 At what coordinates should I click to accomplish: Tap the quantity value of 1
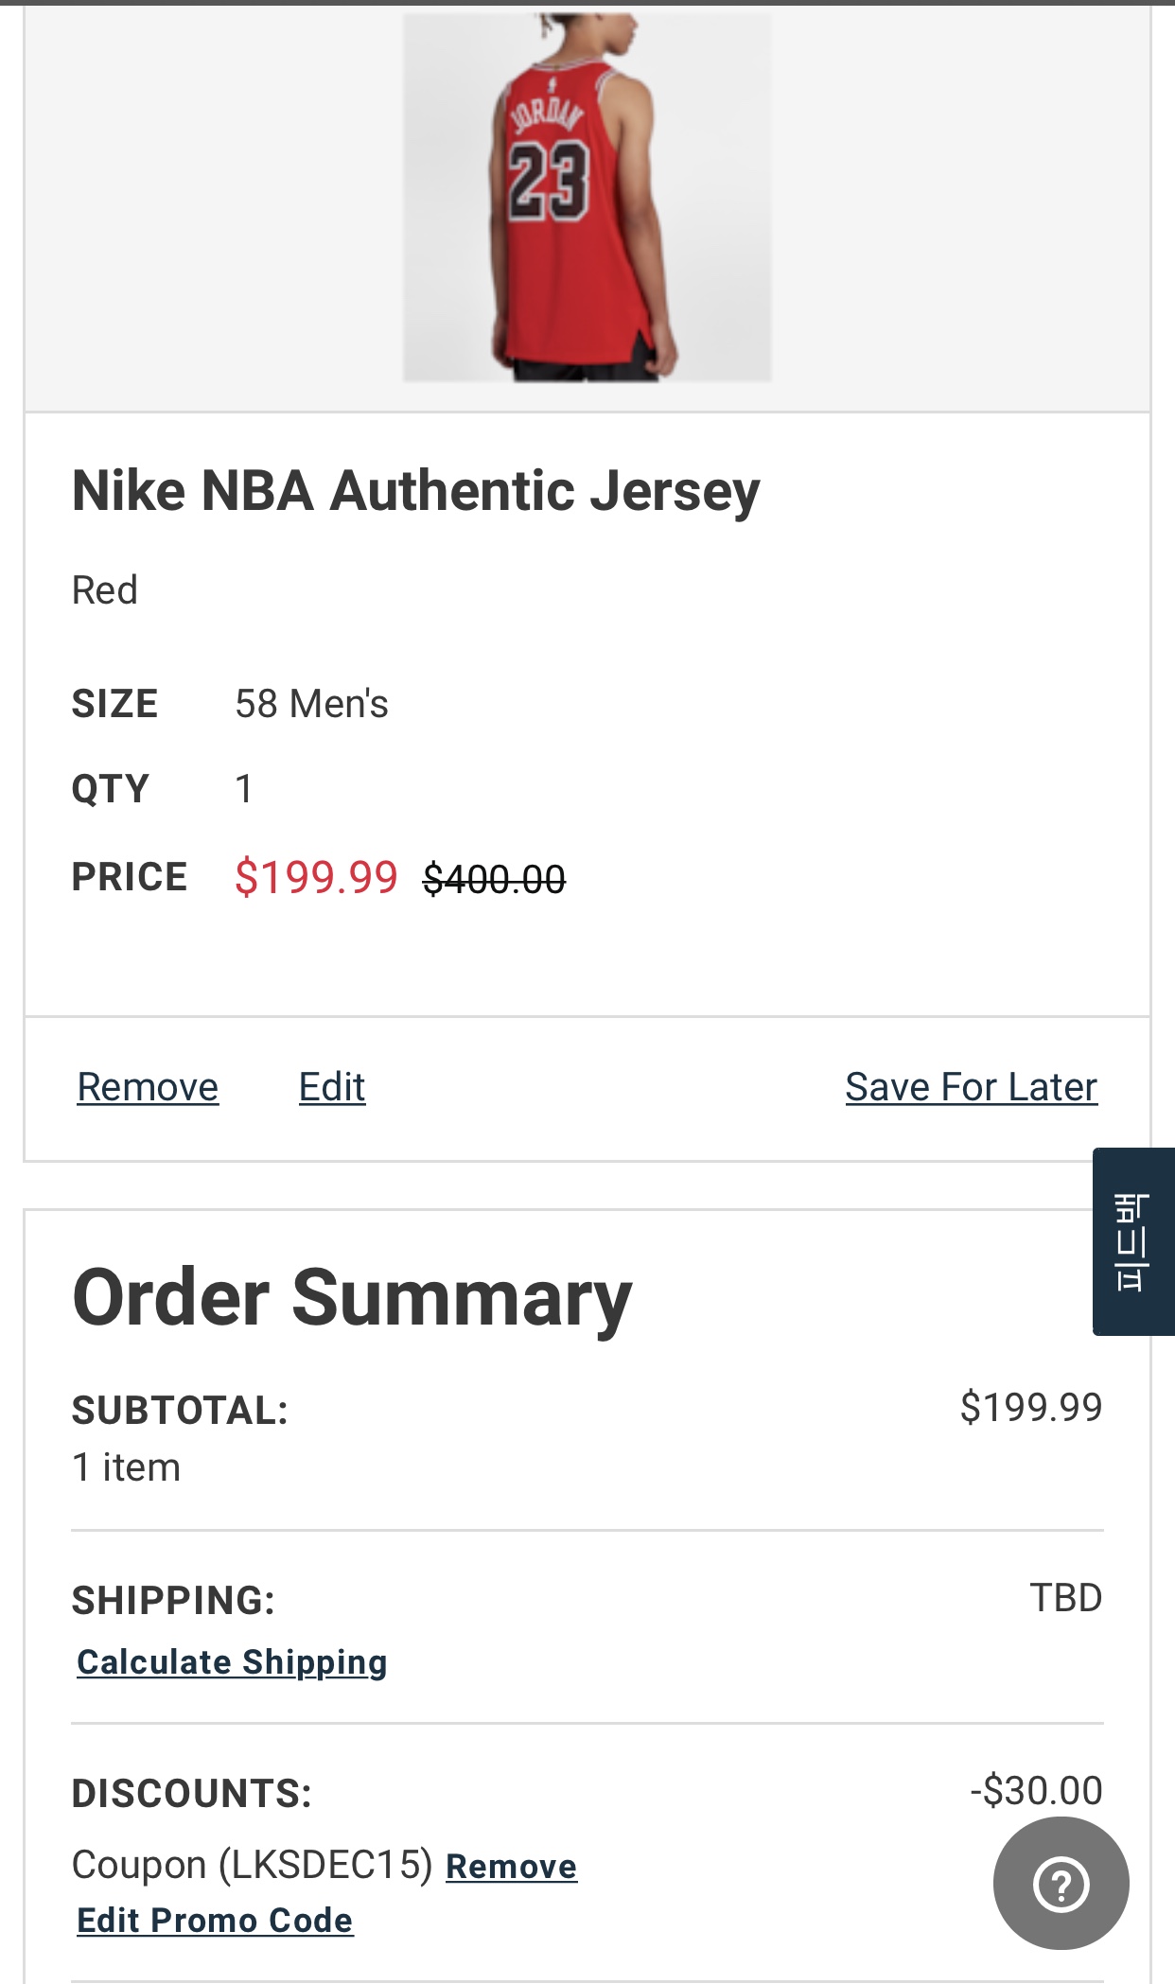coord(244,789)
